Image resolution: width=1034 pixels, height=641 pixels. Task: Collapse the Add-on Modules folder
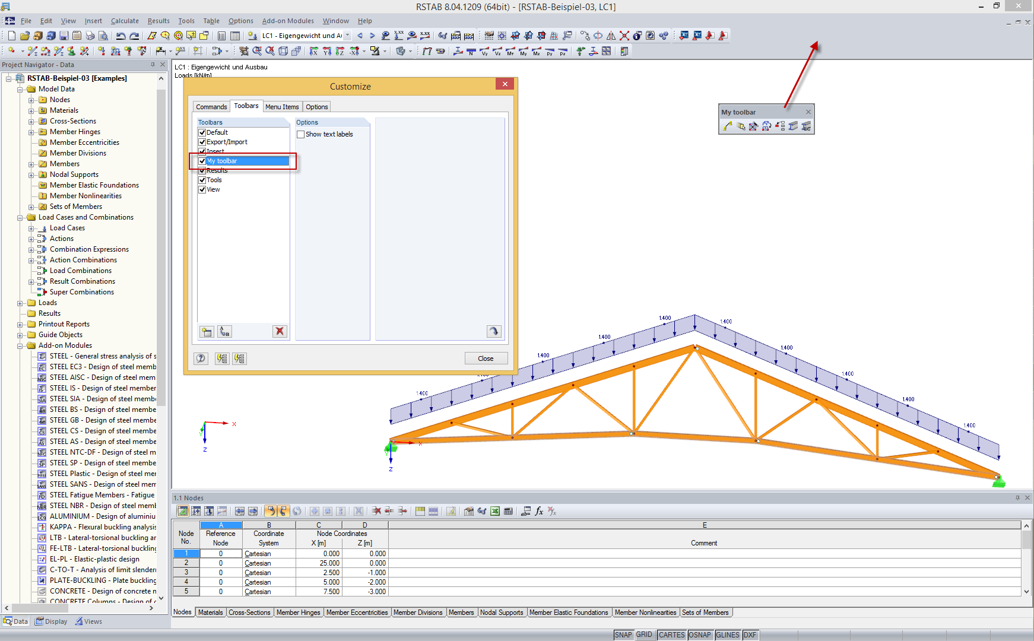[x=20, y=346]
